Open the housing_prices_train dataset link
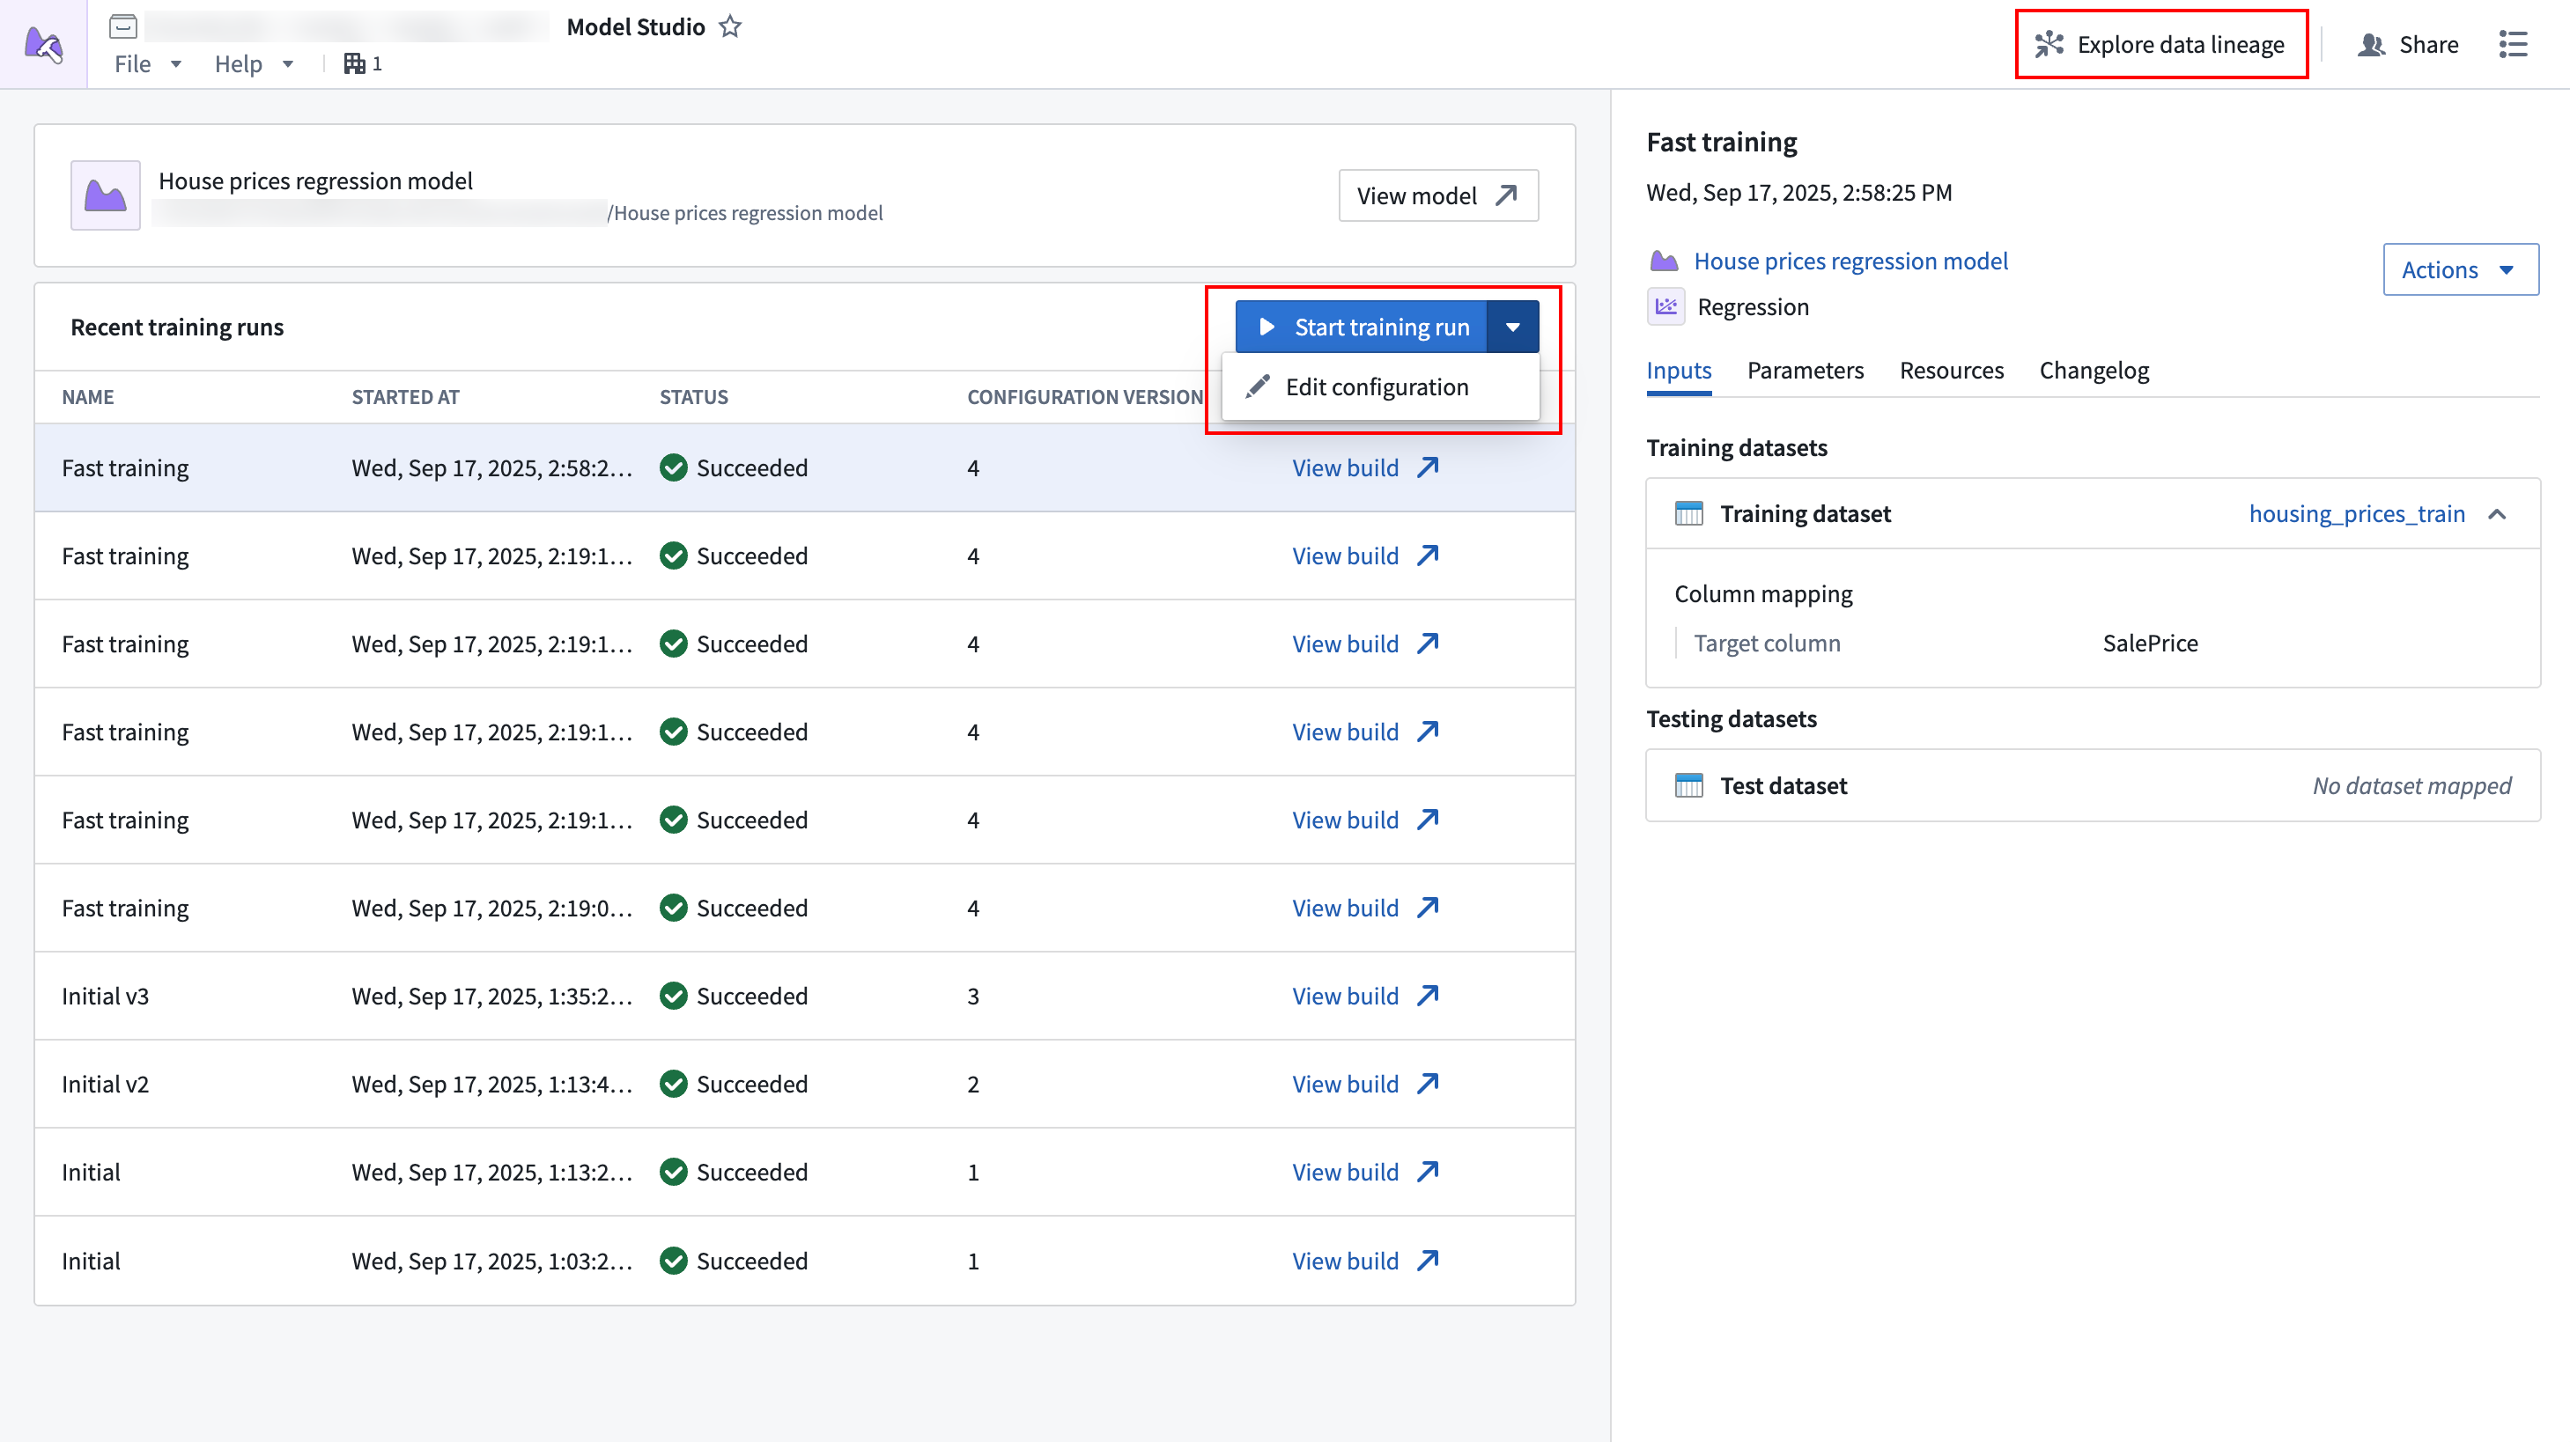Image resolution: width=2570 pixels, height=1442 pixels. pos(2355,513)
